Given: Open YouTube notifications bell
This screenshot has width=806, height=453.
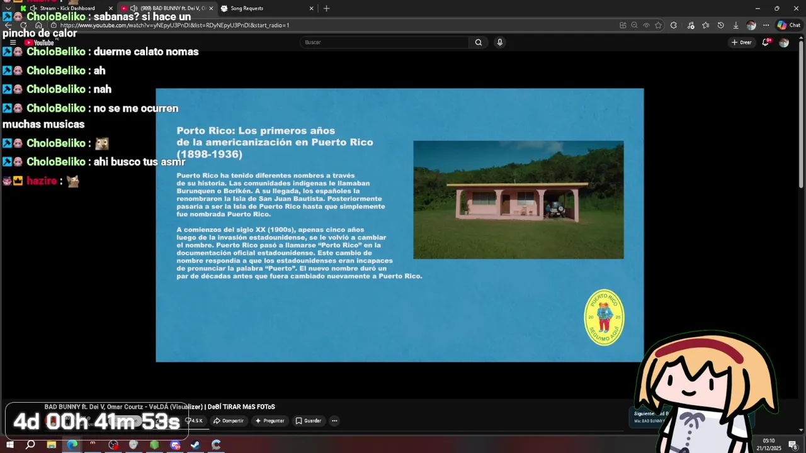Looking at the screenshot, I should (766, 42).
